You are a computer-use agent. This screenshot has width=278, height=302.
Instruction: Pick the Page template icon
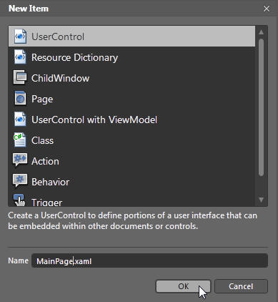click(x=20, y=98)
